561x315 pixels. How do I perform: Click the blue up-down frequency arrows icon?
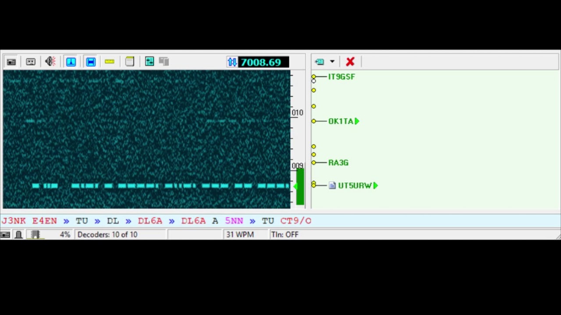(x=232, y=62)
